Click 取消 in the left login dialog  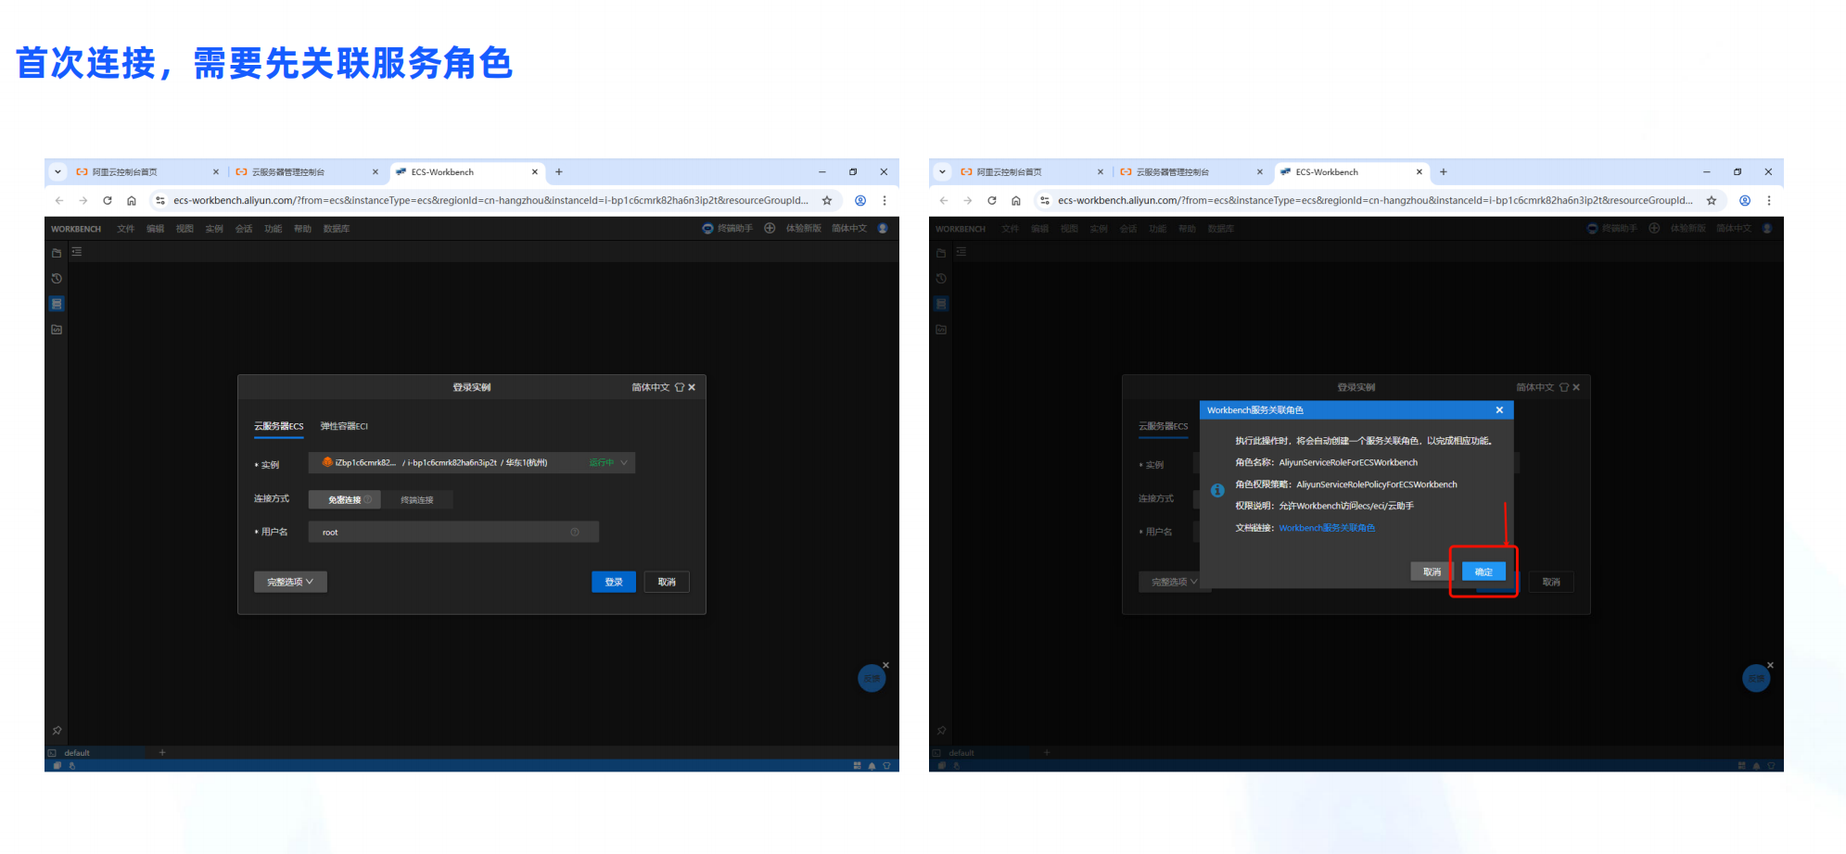667,582
